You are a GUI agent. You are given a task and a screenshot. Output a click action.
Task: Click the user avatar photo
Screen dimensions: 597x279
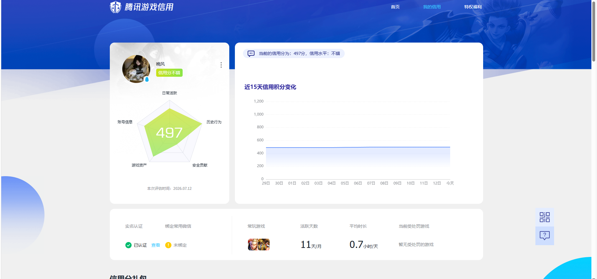click(136, 69)
